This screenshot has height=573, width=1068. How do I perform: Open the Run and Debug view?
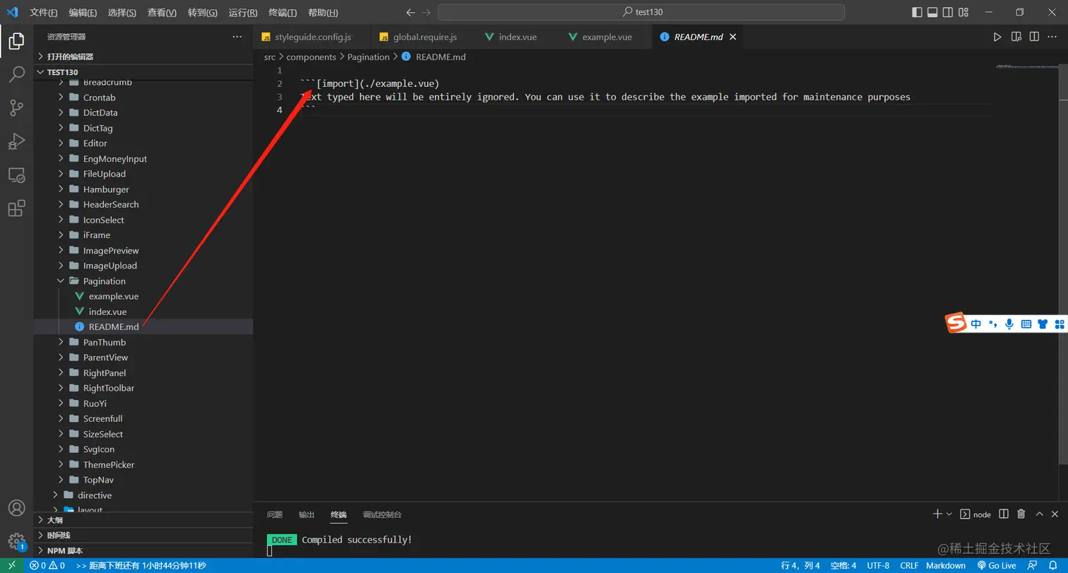tap(16, 141)
